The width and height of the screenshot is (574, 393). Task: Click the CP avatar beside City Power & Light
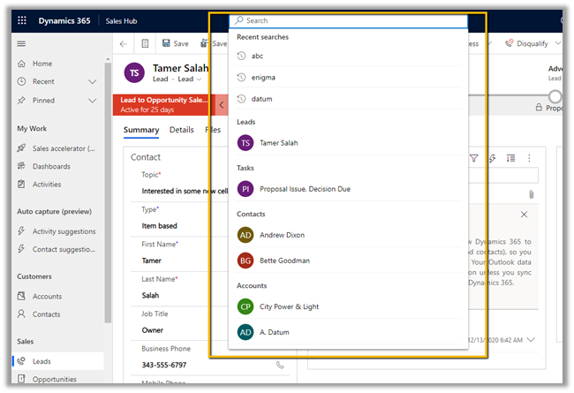pos(245,306)
